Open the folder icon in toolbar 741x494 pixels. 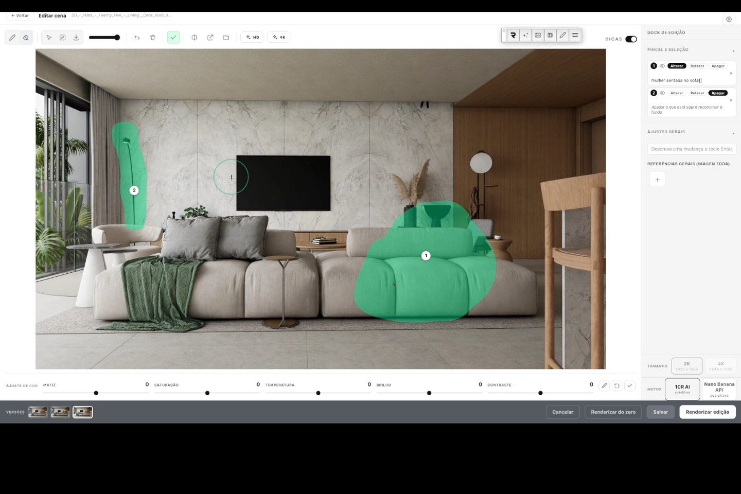[226, 38]
